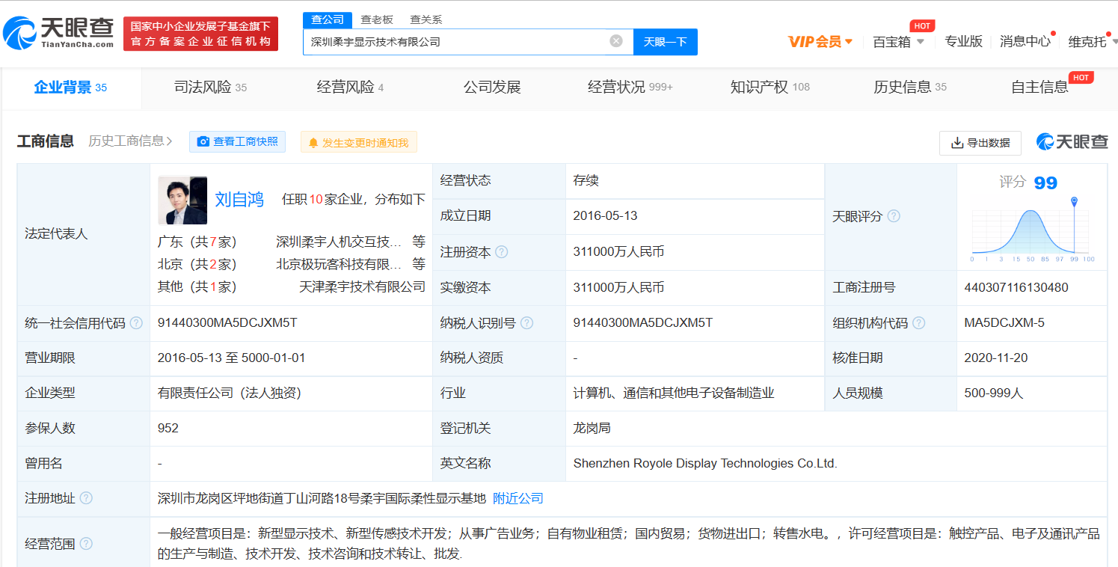Screen dimensions: 1118x567
Task: Open 北京极玩客科技有限… company link
Action: [340, 264]
